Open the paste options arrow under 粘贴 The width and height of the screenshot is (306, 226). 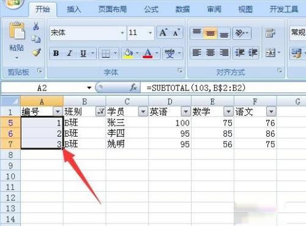17,58
